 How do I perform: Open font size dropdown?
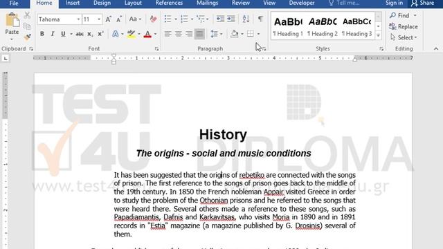tap(99, 19)
